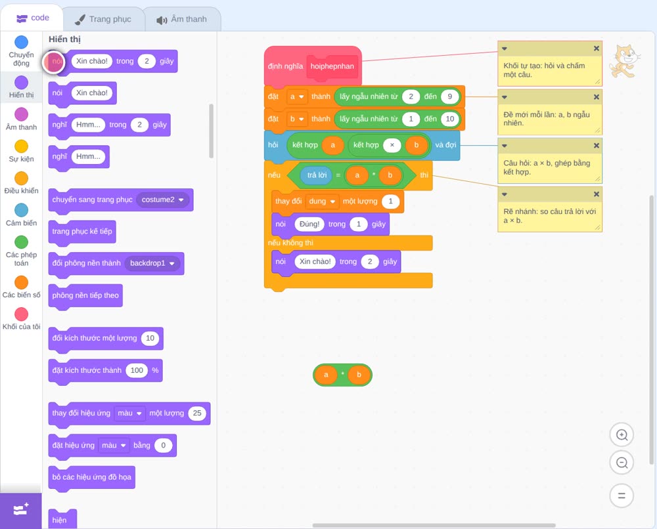Image resolution: width=657 pixels, height=529 pixels.
Task: Select the Chuyển động blue category circle
Action: [x=22, y=42]
